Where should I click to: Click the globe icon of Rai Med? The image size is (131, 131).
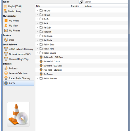[41, 61]
